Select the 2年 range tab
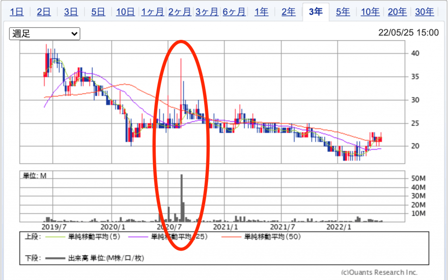448x280 pixels. coord(288,12)
